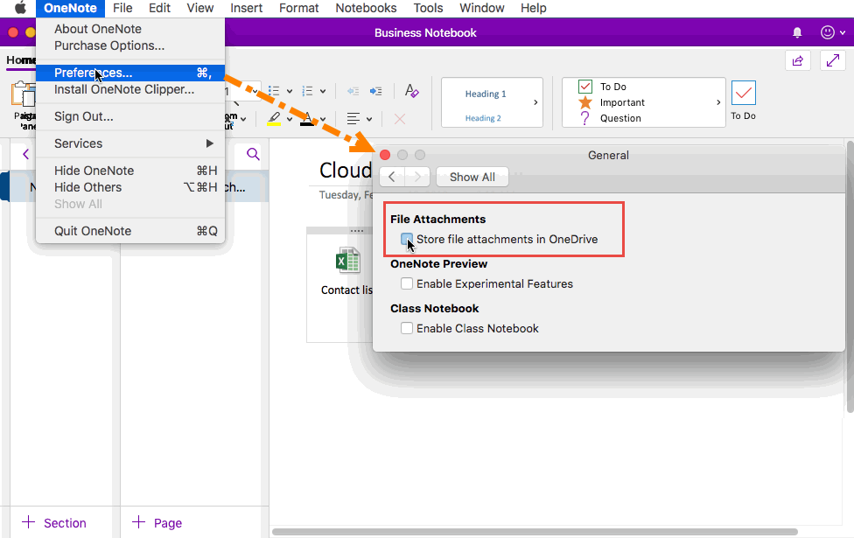Decrease the paragraph indent
The height and width of the screenshot is (538, 854).
pyautogui.click(x=353, y=91)
